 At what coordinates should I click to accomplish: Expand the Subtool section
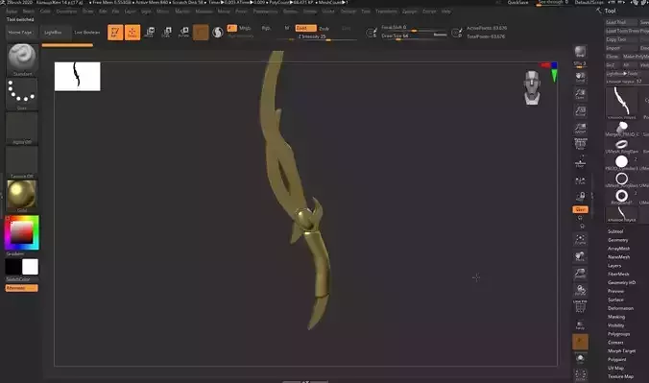[615, 231]
